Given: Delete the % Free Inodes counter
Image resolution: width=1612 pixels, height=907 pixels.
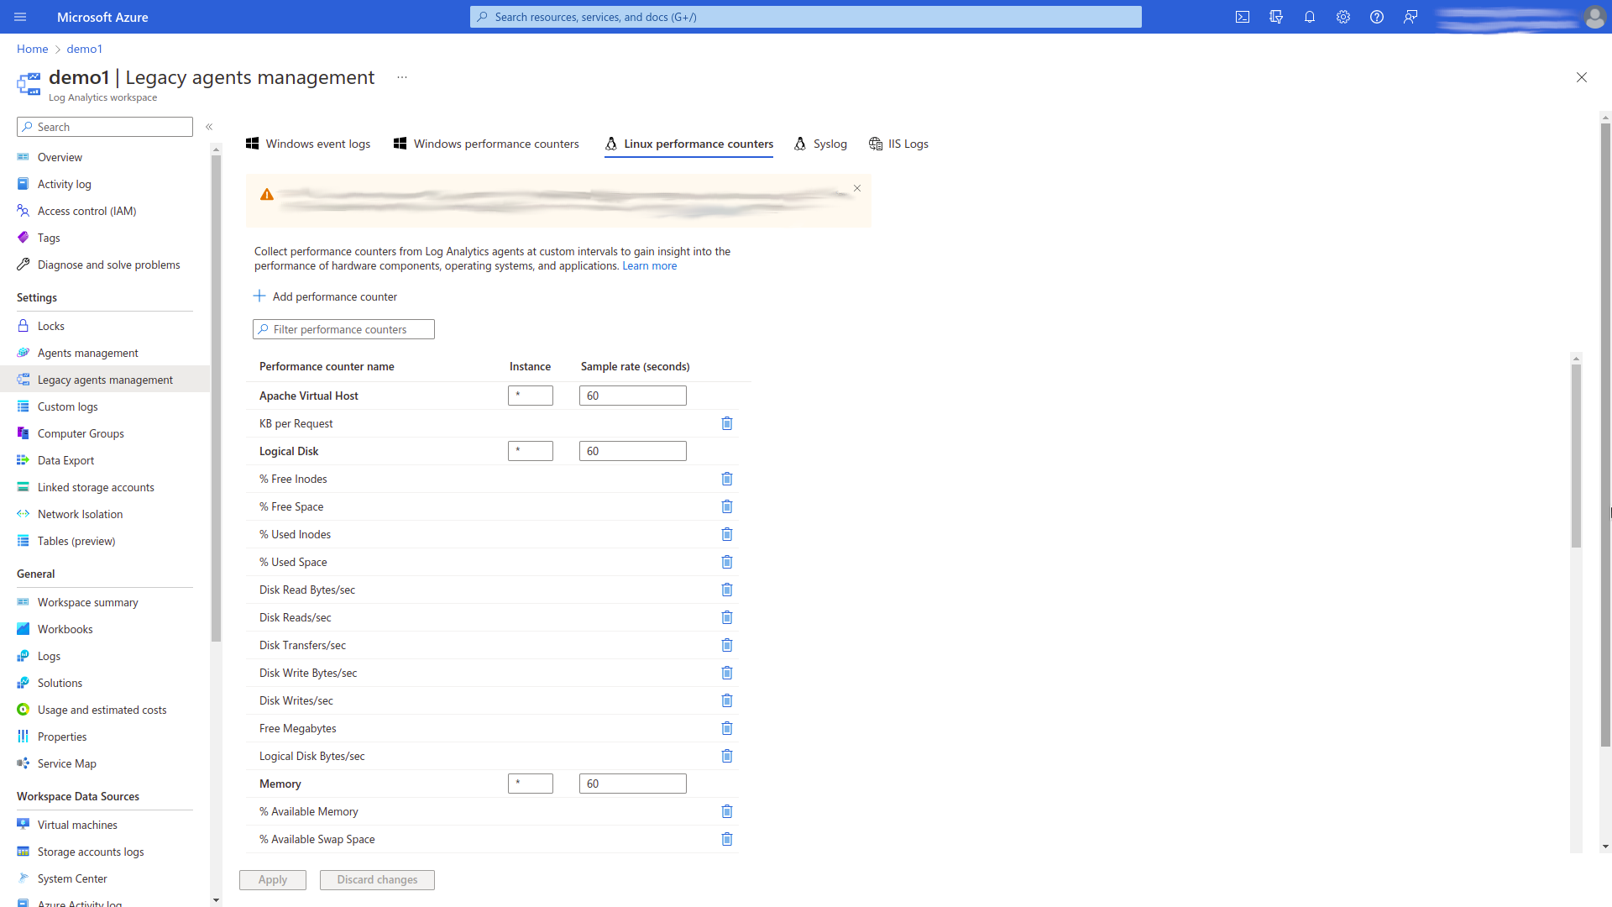Looking at the screenshot, I should pos(727,479).
